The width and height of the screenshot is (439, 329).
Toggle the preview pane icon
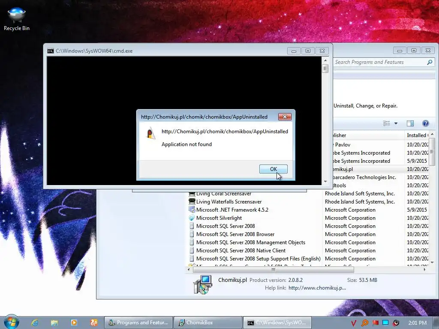click(410, 123)
